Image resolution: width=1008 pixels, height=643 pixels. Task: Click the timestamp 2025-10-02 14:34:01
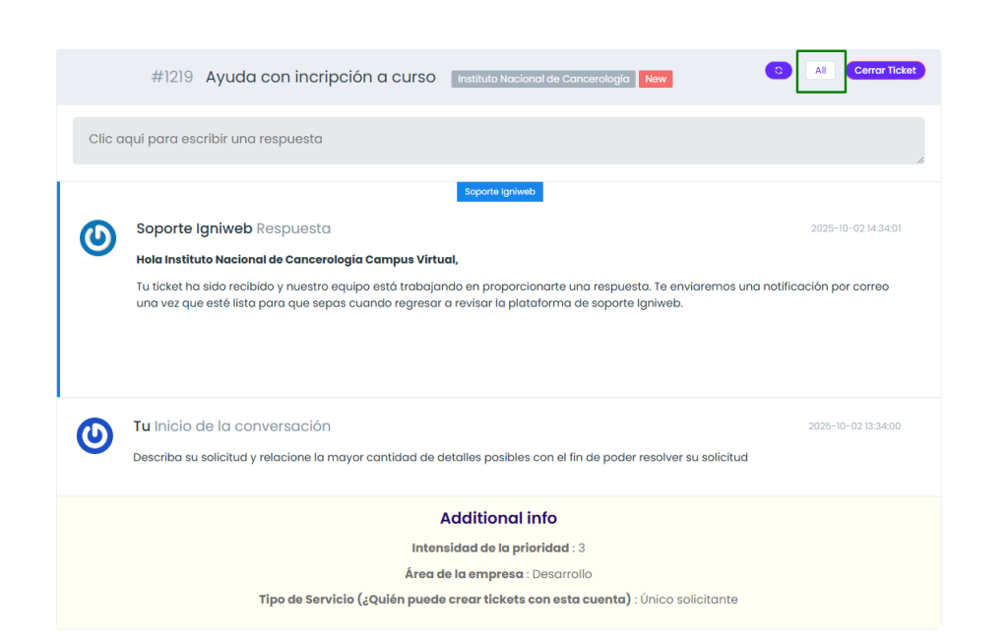click(854, 228)
